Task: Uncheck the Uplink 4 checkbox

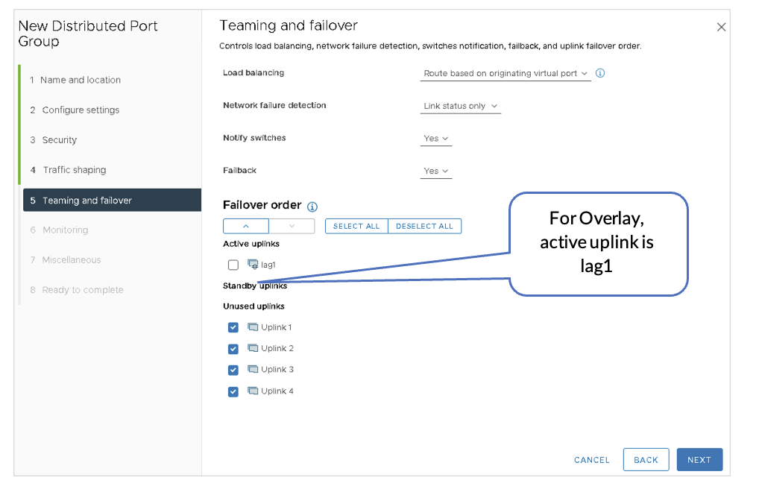Action: pyautogui.click(x=233, y=391)
